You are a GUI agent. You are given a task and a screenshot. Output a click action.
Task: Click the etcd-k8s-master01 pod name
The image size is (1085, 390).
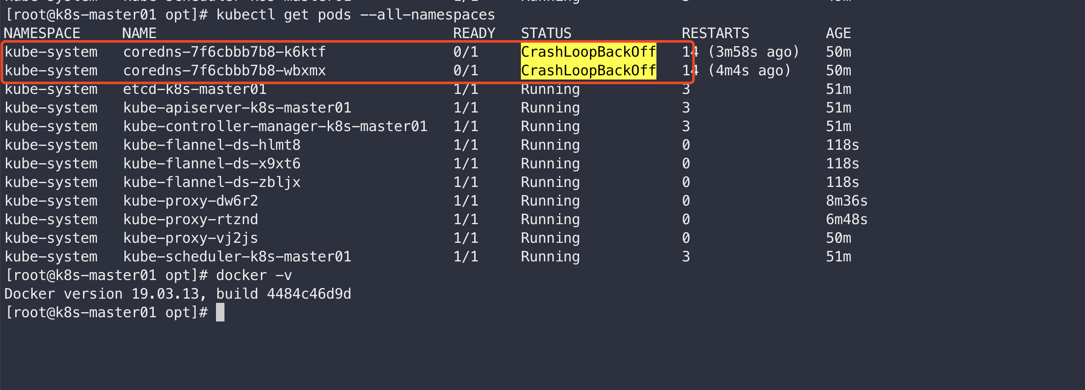coord(194,89)
